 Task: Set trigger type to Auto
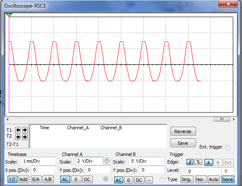pos(214,179)
